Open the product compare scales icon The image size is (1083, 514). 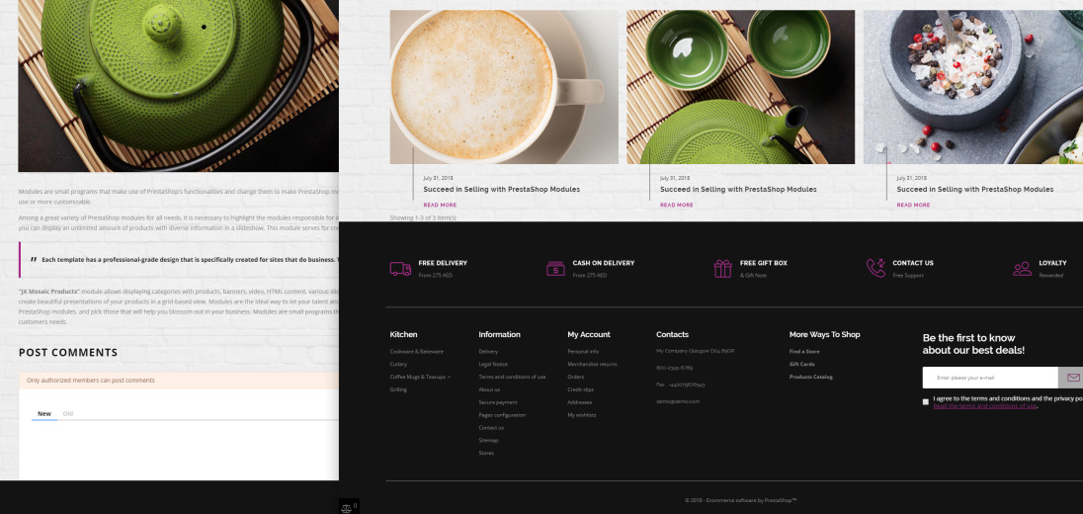tap(347, 507)
